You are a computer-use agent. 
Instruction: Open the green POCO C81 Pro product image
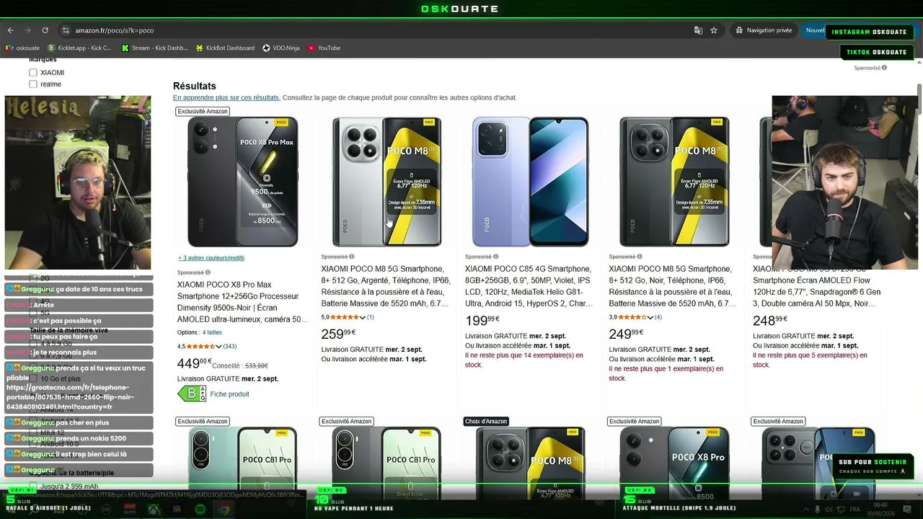tap(243, 459)
